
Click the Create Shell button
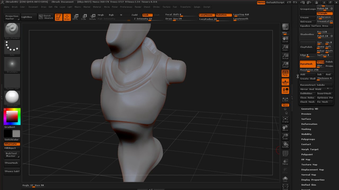[307, 79]
